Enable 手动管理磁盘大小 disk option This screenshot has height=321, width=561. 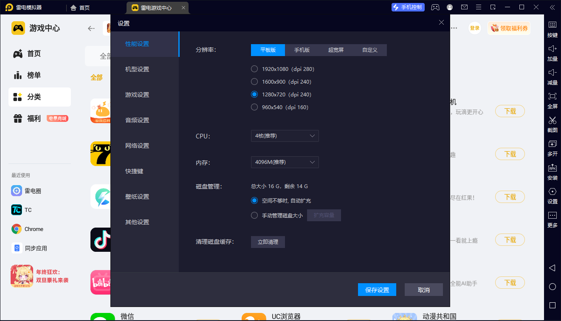pos(254,215)
